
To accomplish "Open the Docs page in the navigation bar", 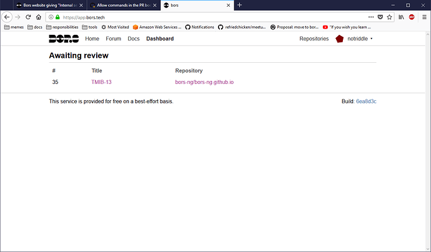I will coord(133,39).
